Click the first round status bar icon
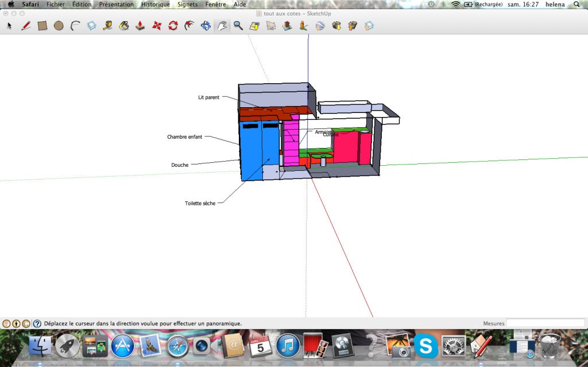 tap(6, 323)
